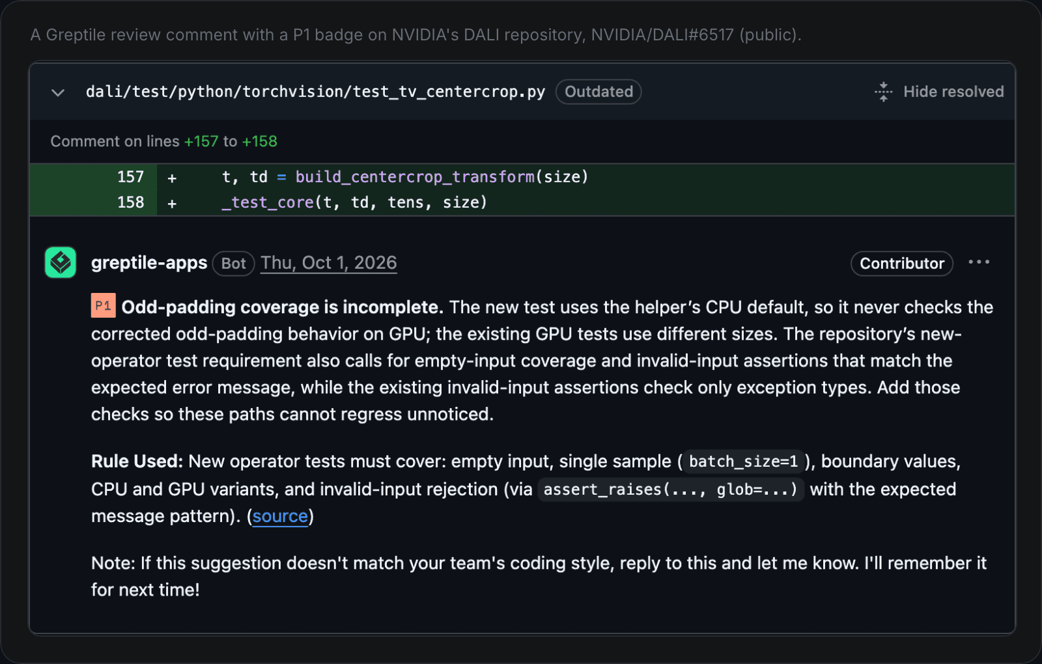The image size is (1042, 664).
Task: Click the Outdated badge
Action: point(598,92)
